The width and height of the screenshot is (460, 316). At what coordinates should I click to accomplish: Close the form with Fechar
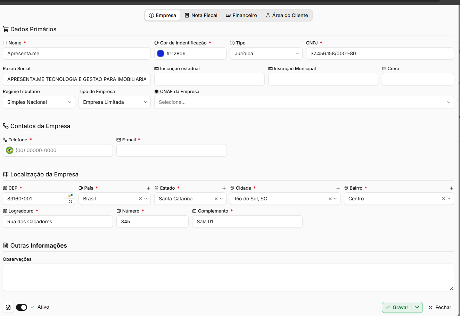pyautogui.click(x=440, y=307)
